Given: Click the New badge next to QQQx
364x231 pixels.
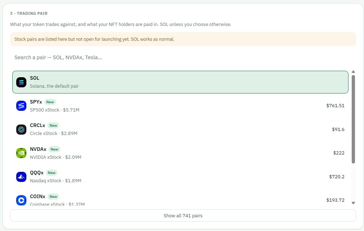Looking at the screenshot, I should [52, 173].
